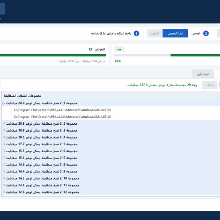Click the إيقاف button next to results summary
This screenshot has width=220, height=220.
pyautogui.click(x=209, y=85)
